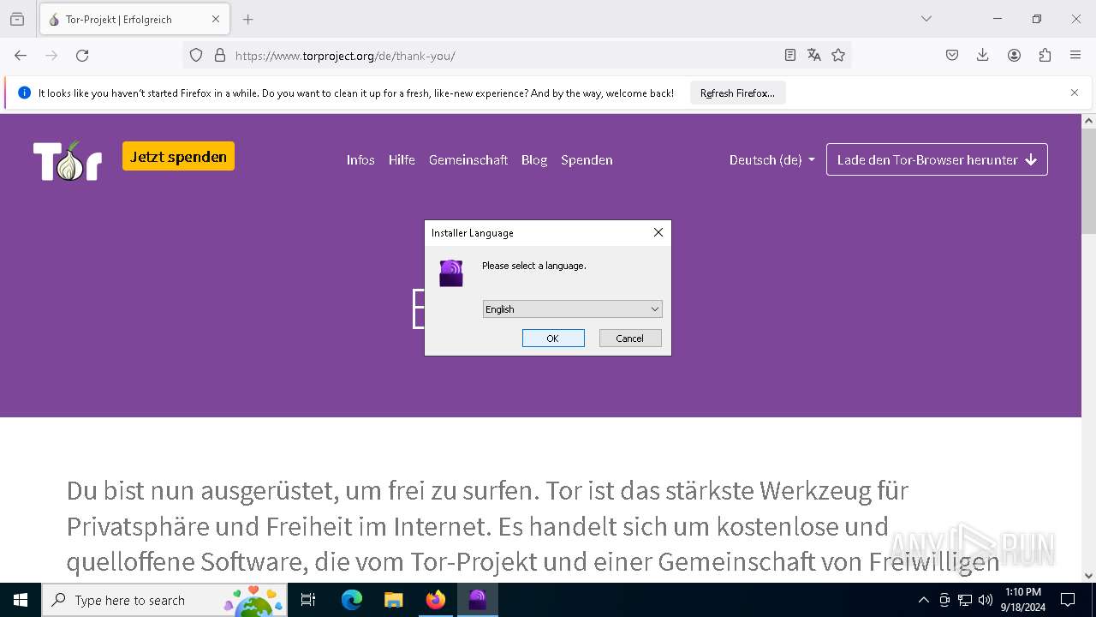
Task: Bookmark page with star icon
Action: [x=838, y=56]
